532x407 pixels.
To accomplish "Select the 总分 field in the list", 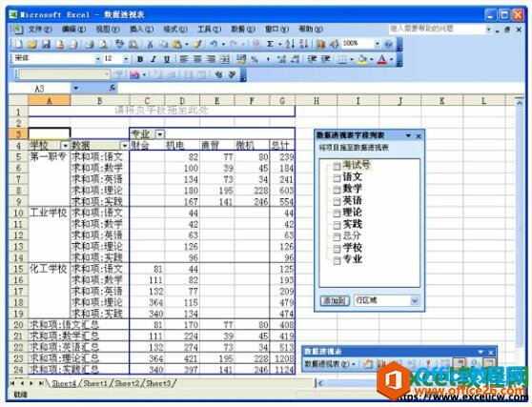I will pos(352,235).
